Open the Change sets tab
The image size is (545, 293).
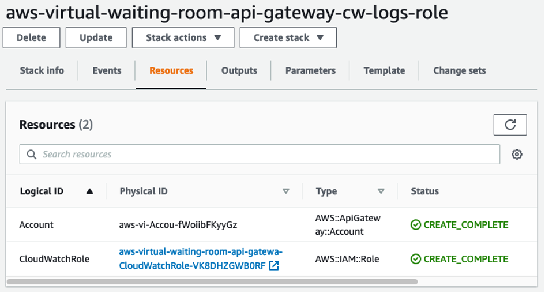[460, 71]
